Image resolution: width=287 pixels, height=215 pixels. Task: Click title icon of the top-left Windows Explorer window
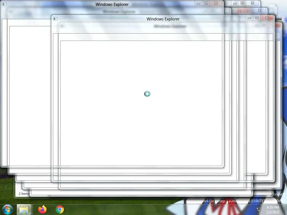pyautogui.click(x=4, y=4)
